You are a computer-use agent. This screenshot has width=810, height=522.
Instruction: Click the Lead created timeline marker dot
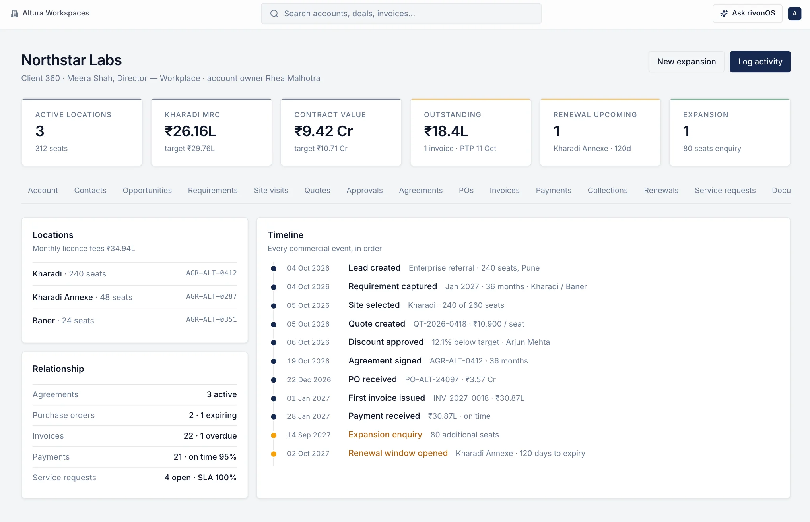[274, 269]
